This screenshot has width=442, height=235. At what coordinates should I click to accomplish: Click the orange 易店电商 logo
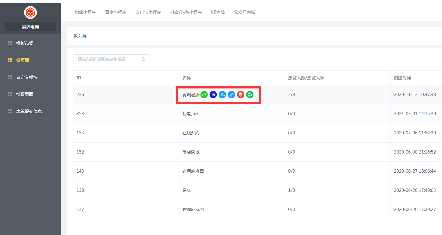[30, 12]
